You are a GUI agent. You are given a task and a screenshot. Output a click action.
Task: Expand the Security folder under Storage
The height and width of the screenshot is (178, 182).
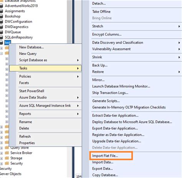click(1, 164)
